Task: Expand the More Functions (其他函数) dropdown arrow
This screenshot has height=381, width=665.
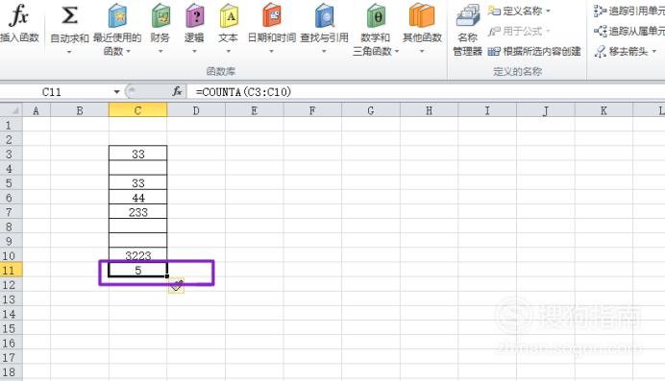Action: pyautogui.click(x=422, y=52)
